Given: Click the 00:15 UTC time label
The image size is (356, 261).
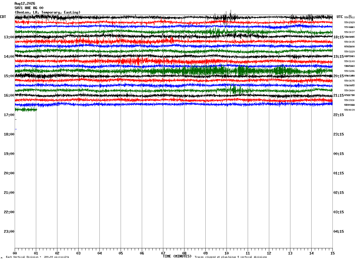Looking at the screenshot, I should [x=339, y=154].
